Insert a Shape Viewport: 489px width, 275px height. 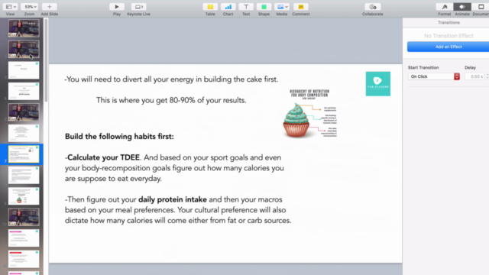coord(264,7)
